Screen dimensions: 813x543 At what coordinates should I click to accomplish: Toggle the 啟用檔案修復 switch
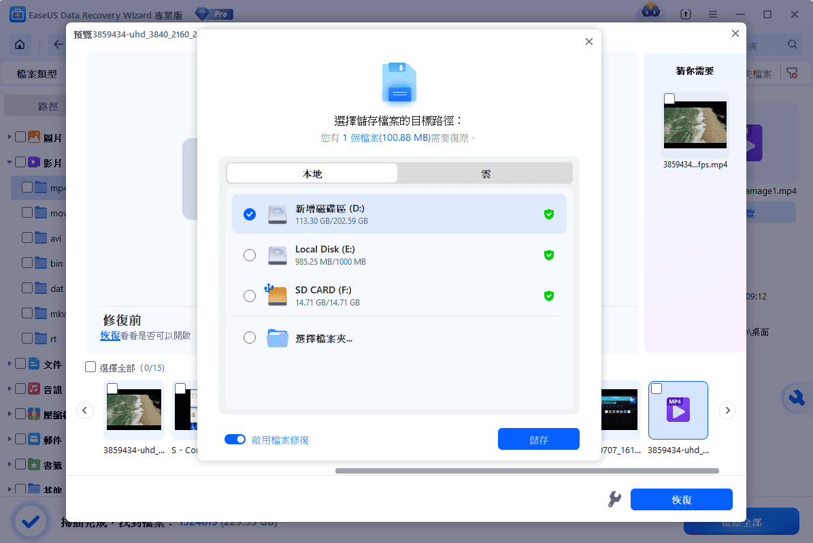pyautogui.click(x=235, y=440)
